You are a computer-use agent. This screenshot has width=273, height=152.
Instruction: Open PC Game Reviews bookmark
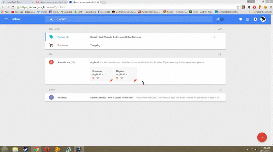(149, 12)
